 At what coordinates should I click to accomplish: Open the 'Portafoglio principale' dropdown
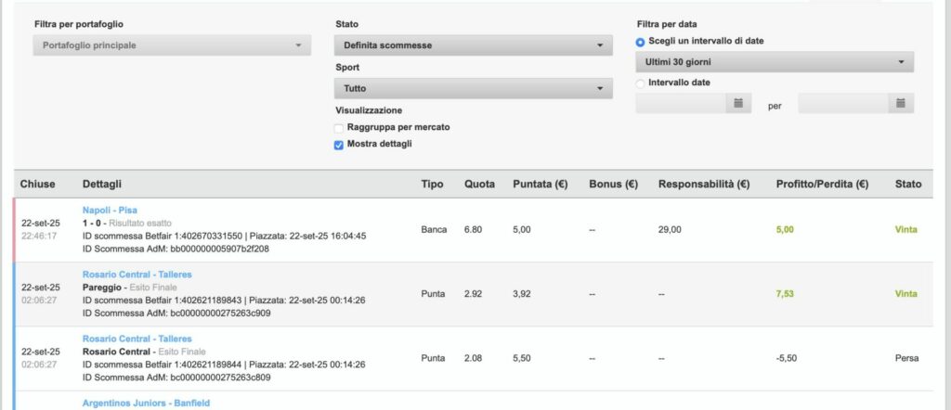coord(171,45)
